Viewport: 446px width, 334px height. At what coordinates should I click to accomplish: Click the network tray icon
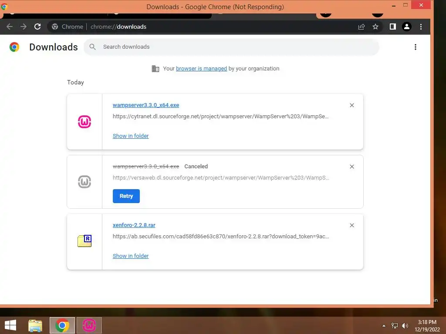(x=395, y=326)
